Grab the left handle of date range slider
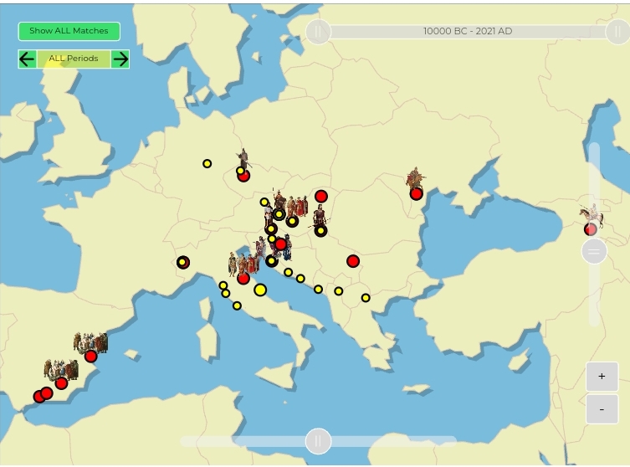 pos(318,31)
